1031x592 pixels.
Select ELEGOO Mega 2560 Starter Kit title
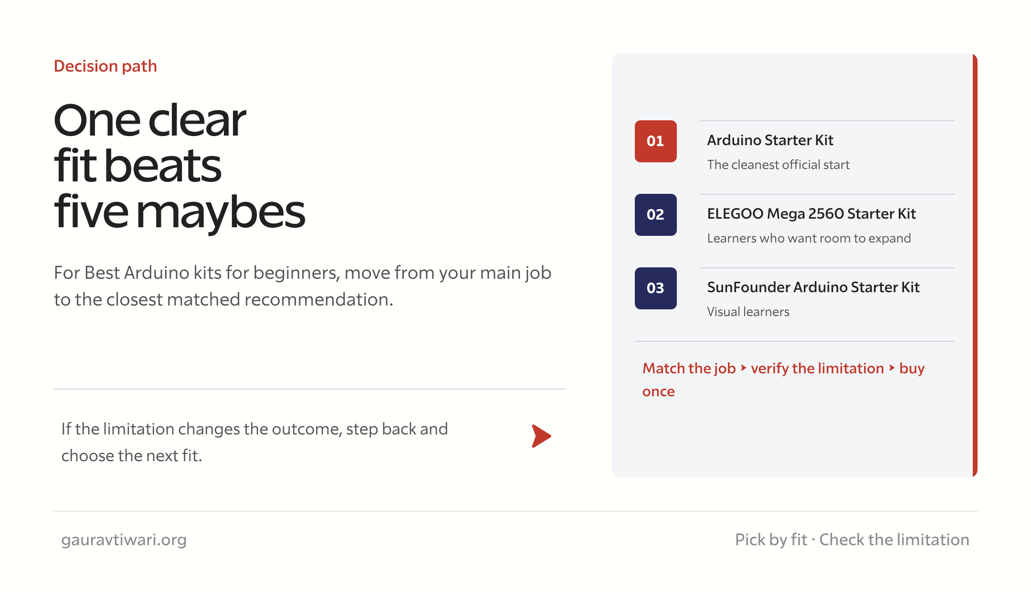811,213
